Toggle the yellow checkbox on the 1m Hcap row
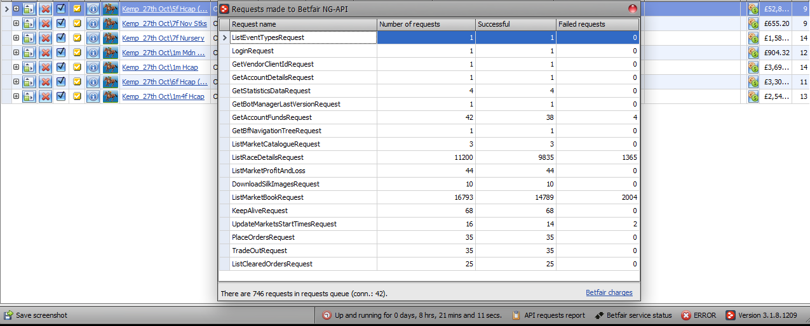The width and height of the screenshot is (810, 326). [77, 67]
